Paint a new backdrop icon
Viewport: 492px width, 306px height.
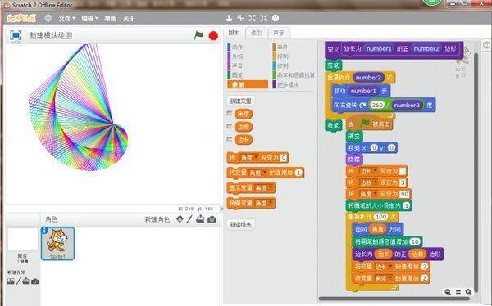pos(19,281)
